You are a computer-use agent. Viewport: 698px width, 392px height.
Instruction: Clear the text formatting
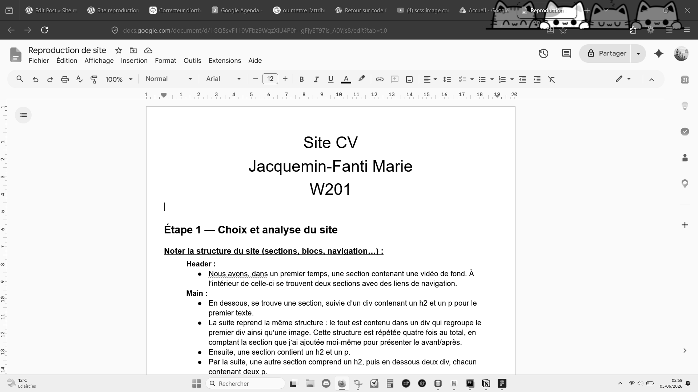tap(551, 79)
